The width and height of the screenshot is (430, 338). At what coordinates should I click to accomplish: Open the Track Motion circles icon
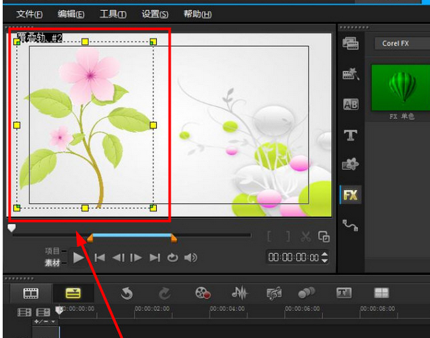307,293
